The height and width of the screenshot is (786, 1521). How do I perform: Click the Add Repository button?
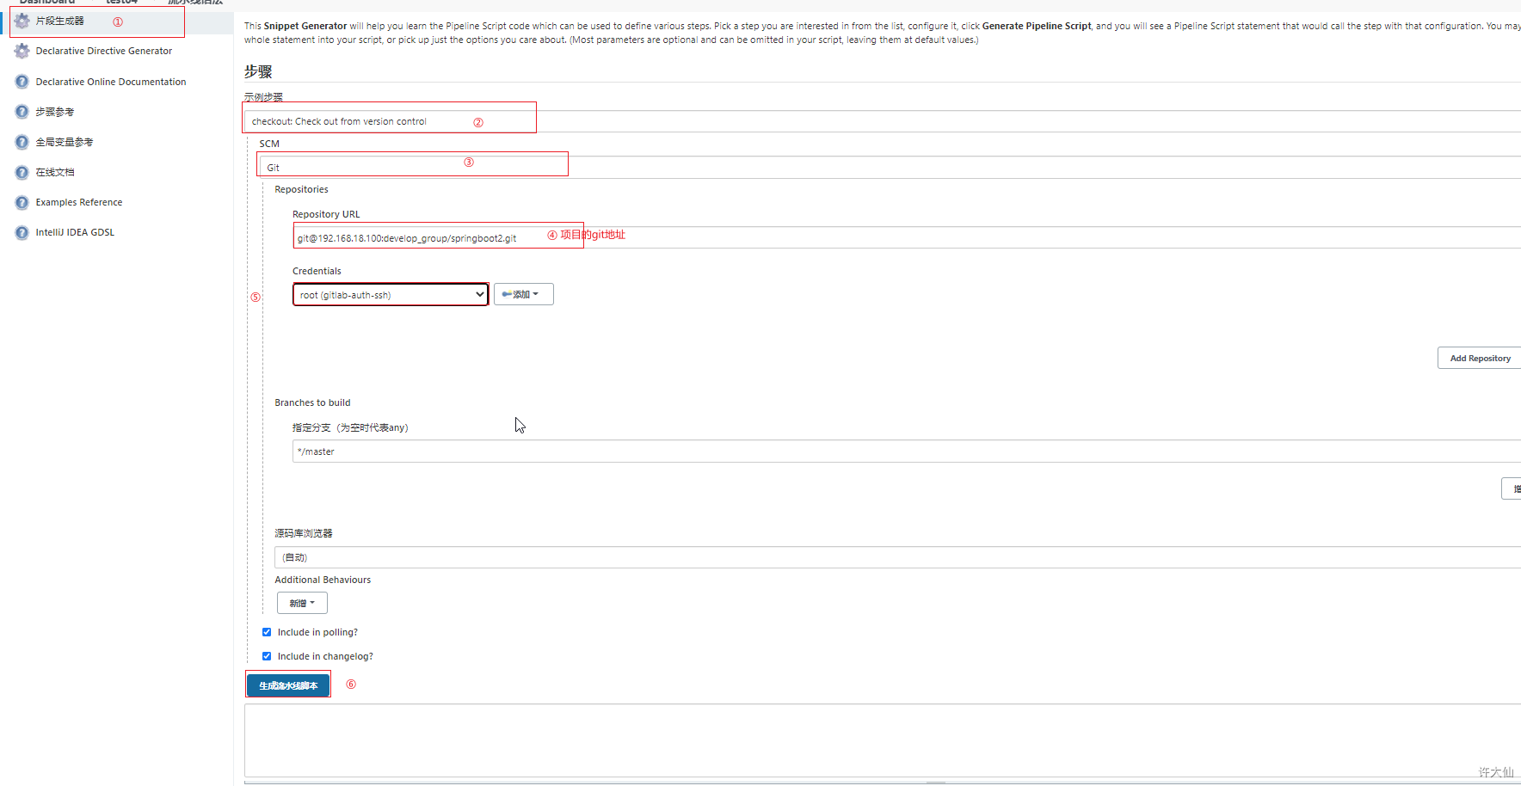1480,359
